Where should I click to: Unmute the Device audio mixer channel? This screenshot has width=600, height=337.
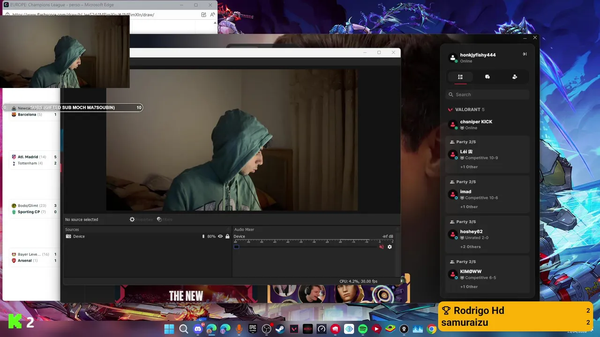(381, 247)
